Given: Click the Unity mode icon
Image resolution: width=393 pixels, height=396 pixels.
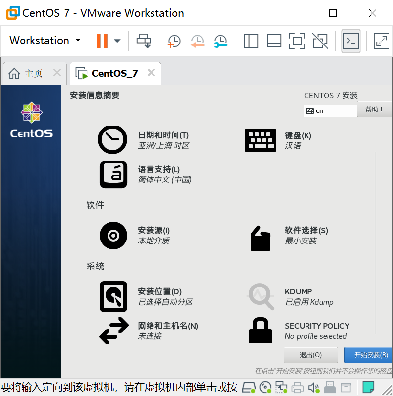Looking at the screenshot, I should (320, 41).
